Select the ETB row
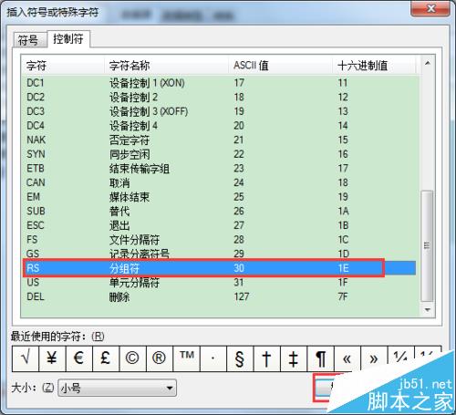 pyautogui.click(x=220, y=169)
